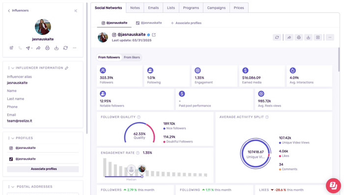
Task: Collapse the Profiles section
Action: tap(13, 138)
